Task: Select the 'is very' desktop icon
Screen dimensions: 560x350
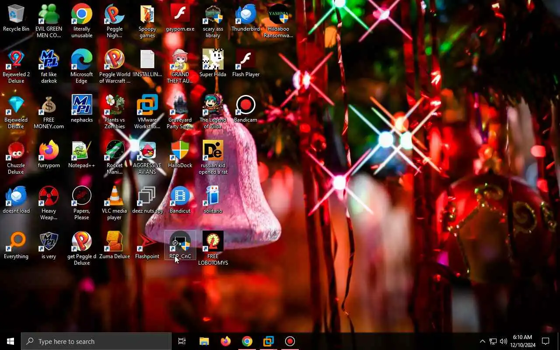Action: (x=49, y=246)
